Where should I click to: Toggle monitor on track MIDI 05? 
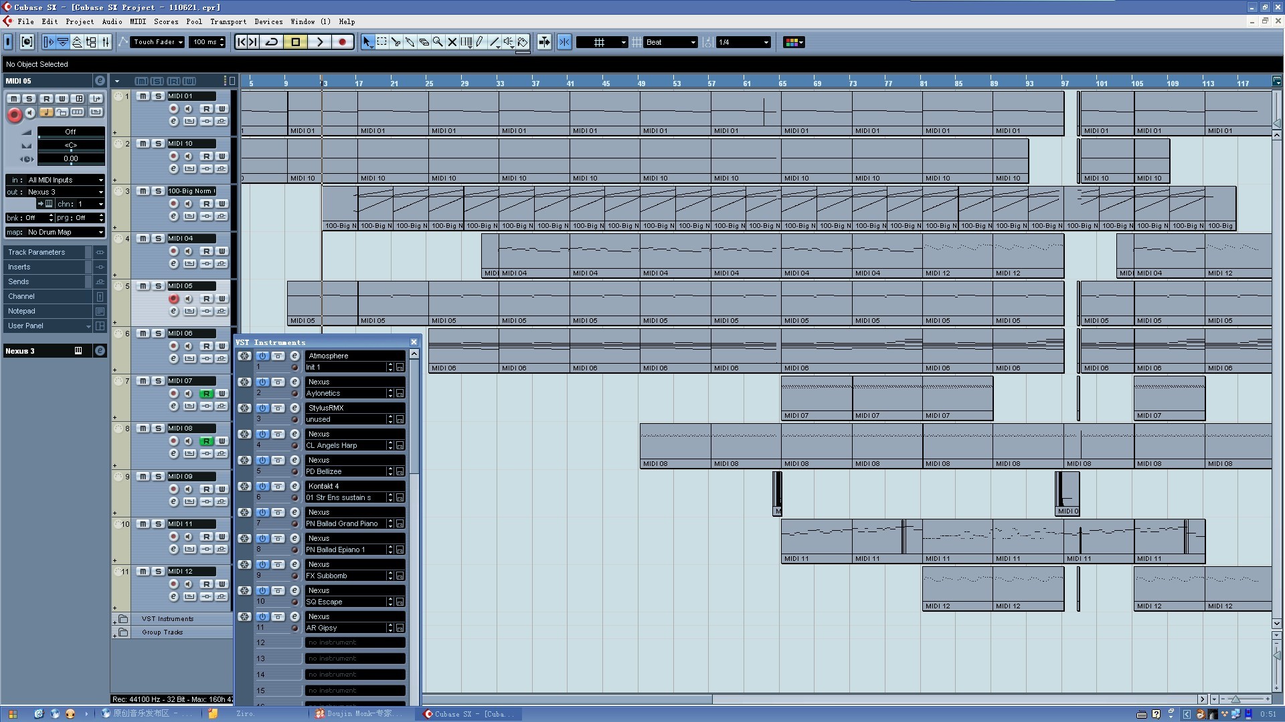tap(189, 299)
